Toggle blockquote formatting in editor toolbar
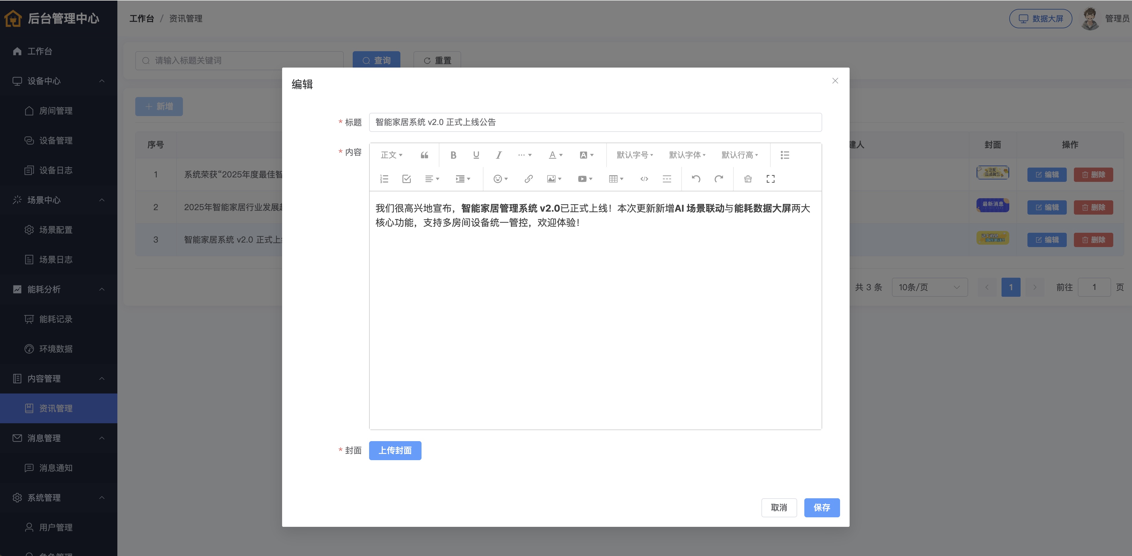This screenshot has width=1132, height=556. pyautogui.click(x=424, y=155)
